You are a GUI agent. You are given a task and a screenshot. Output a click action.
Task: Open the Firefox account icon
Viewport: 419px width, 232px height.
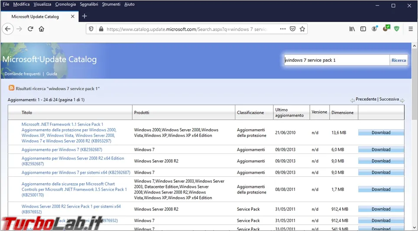click(374, 29)
